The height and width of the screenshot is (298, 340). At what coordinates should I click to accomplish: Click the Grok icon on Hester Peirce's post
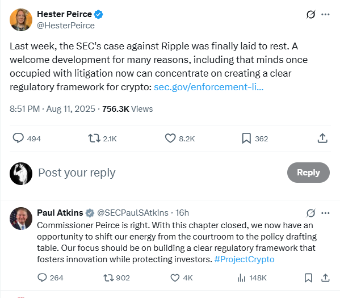(310, 15)
